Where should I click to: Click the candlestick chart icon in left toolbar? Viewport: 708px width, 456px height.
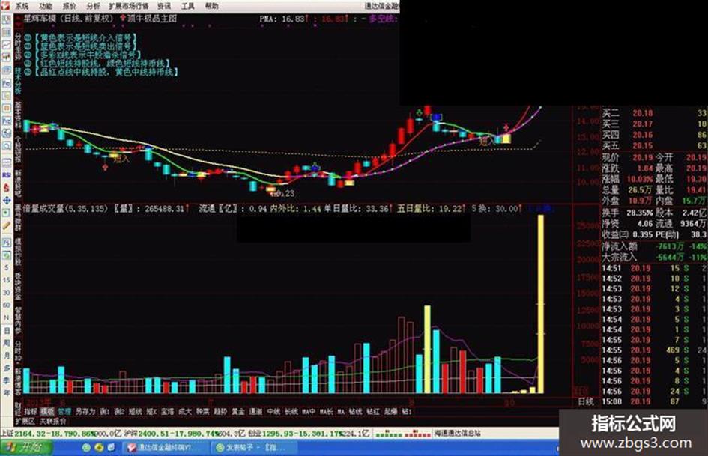tap(6, 58)
